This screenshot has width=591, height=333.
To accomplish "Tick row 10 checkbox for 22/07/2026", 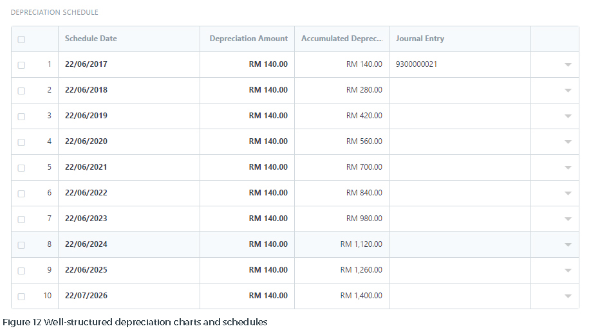I will (21, 296).
